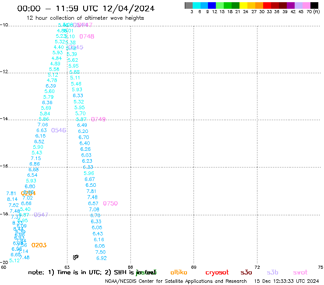Click the pink time label 0748
The image size is (324, 285).
[87, 36]
